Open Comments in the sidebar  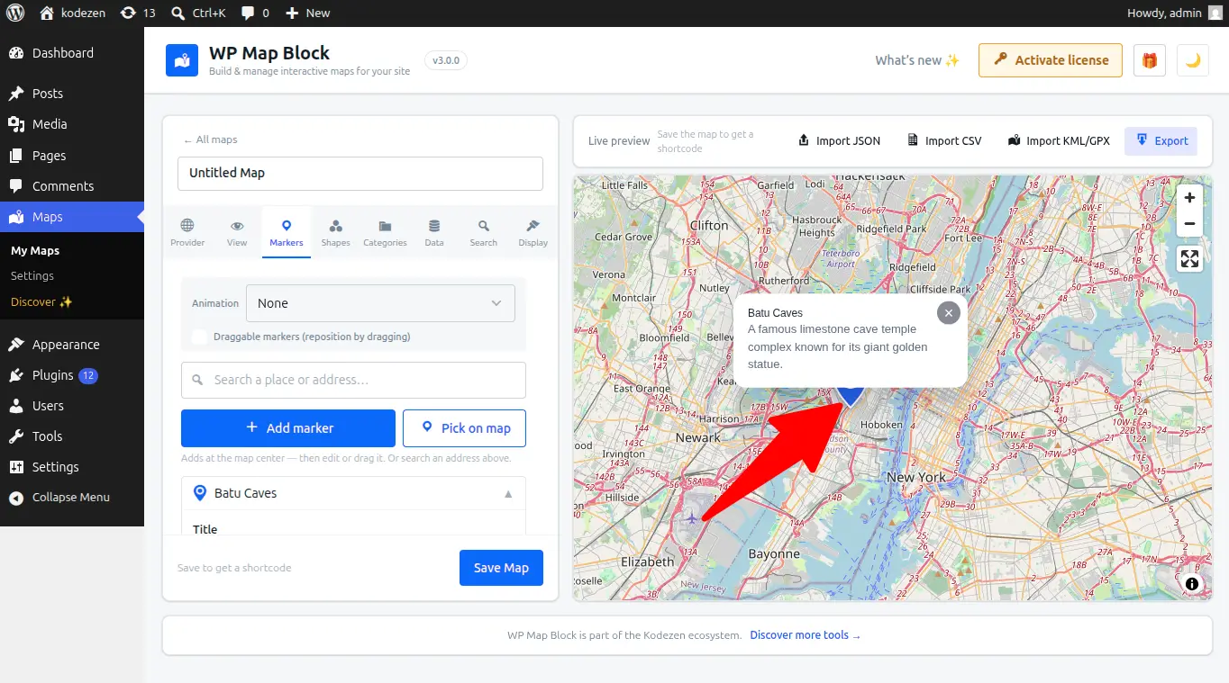72,186
